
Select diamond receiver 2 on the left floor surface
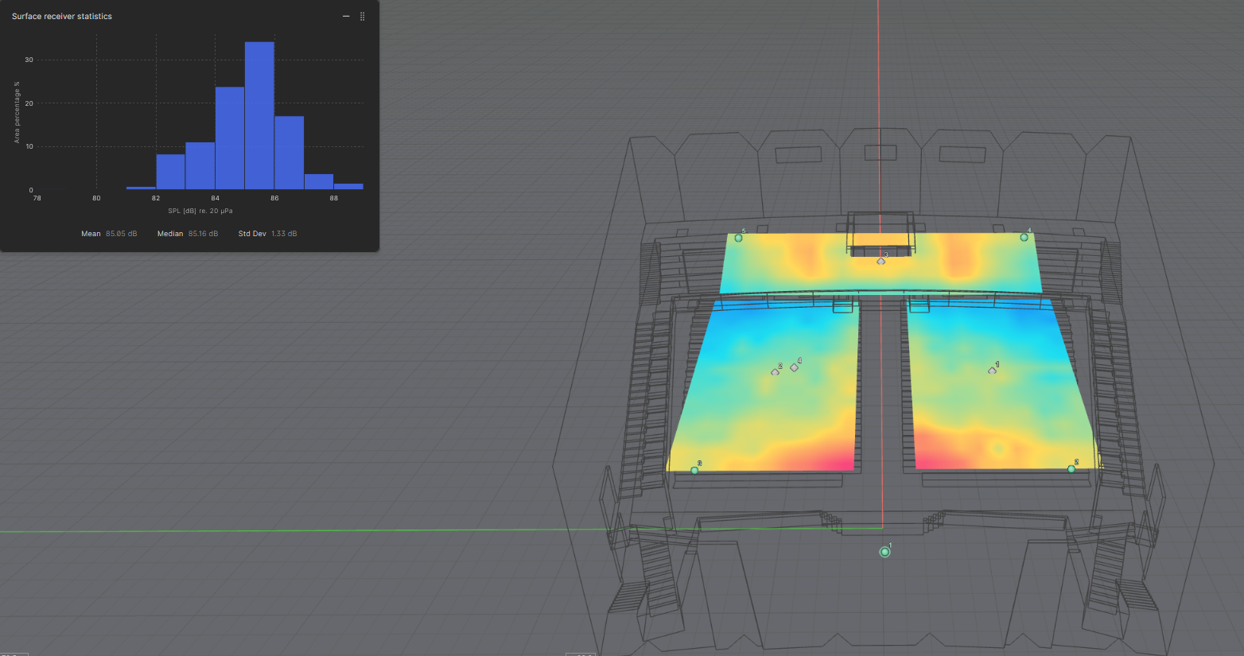pyautogui.click(x=776, y=371)
